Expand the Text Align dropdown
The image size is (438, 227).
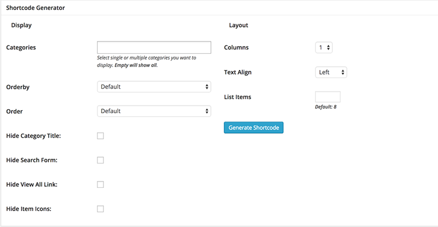coord(331,72)
